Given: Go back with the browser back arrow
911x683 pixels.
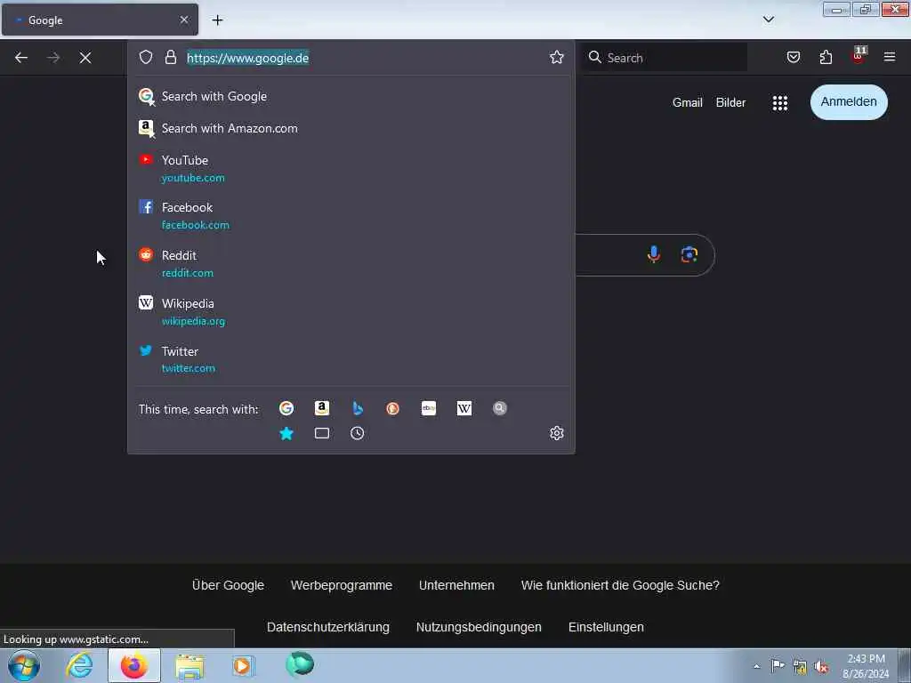Looking at the screenshot, I should (x=21, y=58).
